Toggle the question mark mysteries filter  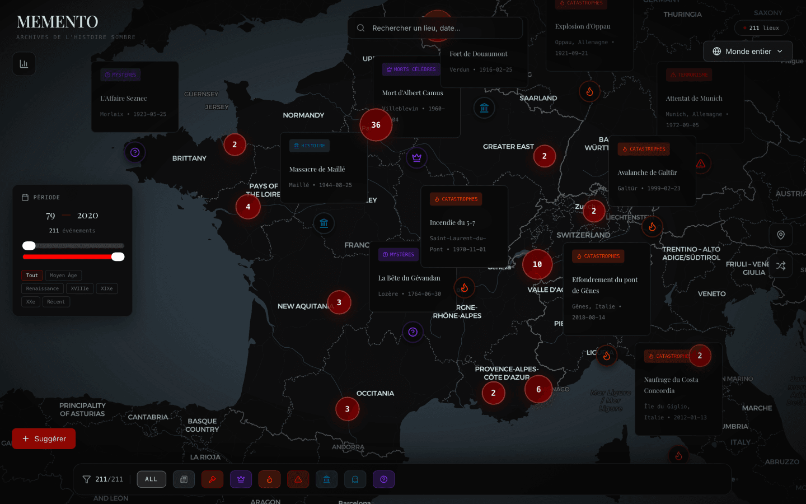click(383, 479)
